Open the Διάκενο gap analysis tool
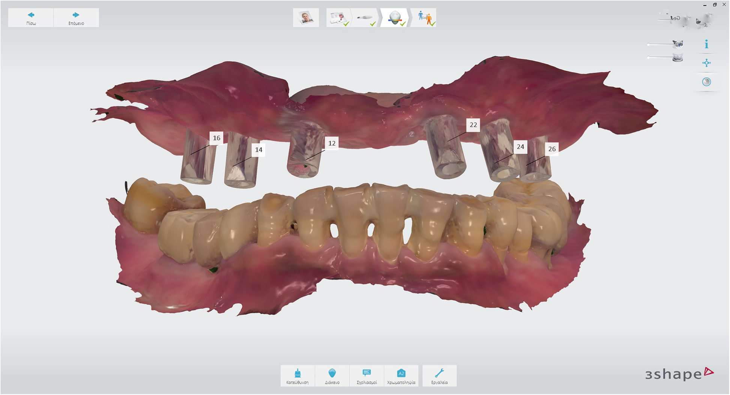The width and height of the screenshot is (730, 395). (x=332, y=376)
